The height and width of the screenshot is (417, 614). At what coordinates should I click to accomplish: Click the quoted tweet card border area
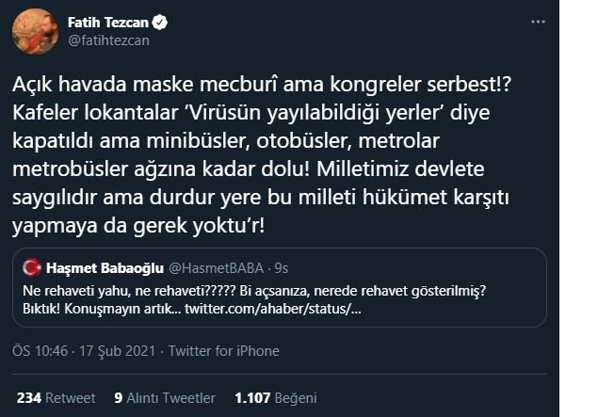click(x=280, y=287)
